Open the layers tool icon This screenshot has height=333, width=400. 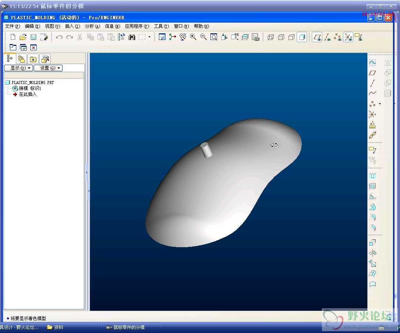point(245,37)
